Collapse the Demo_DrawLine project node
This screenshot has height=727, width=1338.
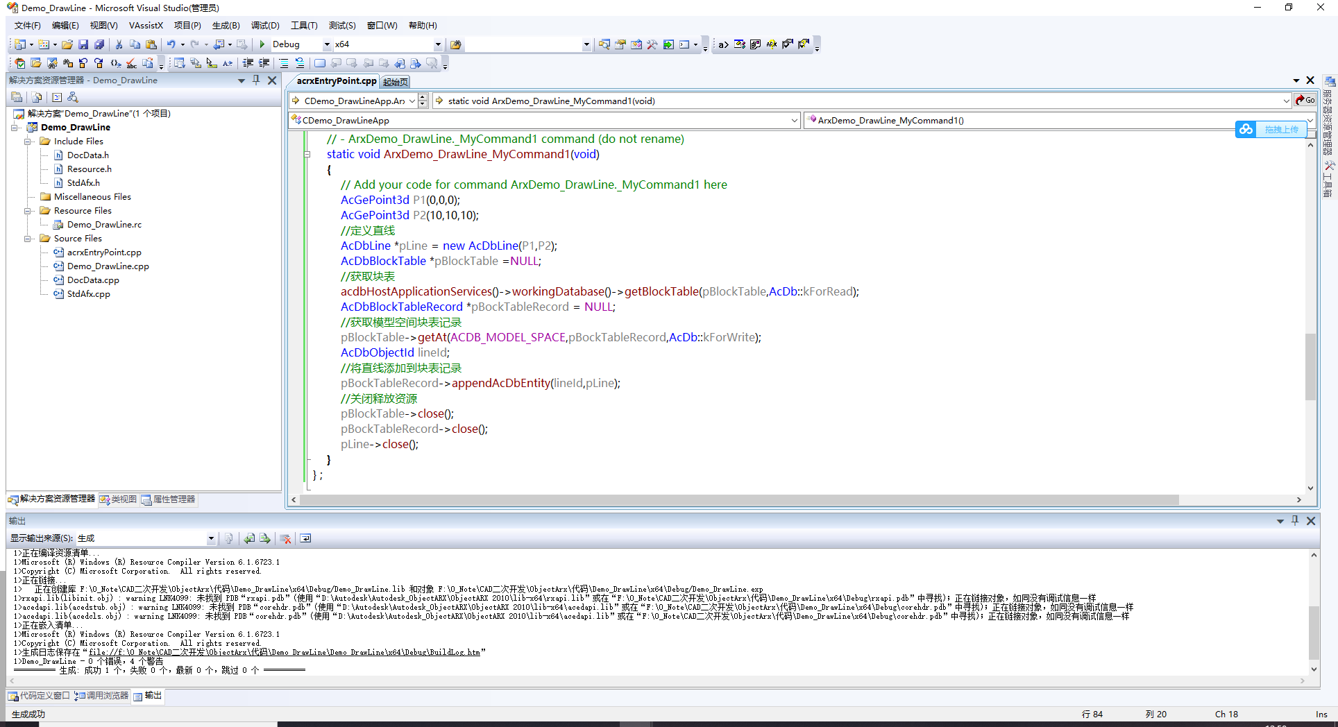click(x=15, y=128)
